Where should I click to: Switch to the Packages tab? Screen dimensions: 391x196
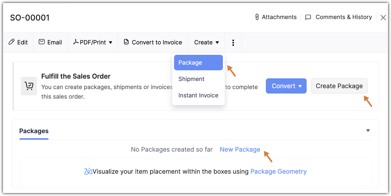(x=34, y=131)
